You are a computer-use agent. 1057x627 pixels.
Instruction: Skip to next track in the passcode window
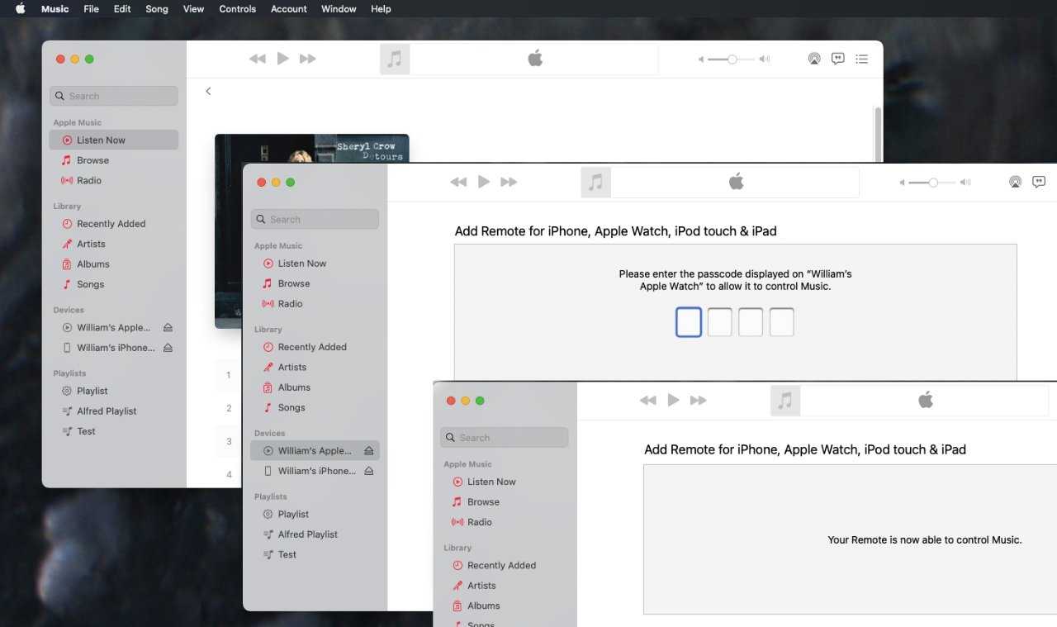click(509, 182)
